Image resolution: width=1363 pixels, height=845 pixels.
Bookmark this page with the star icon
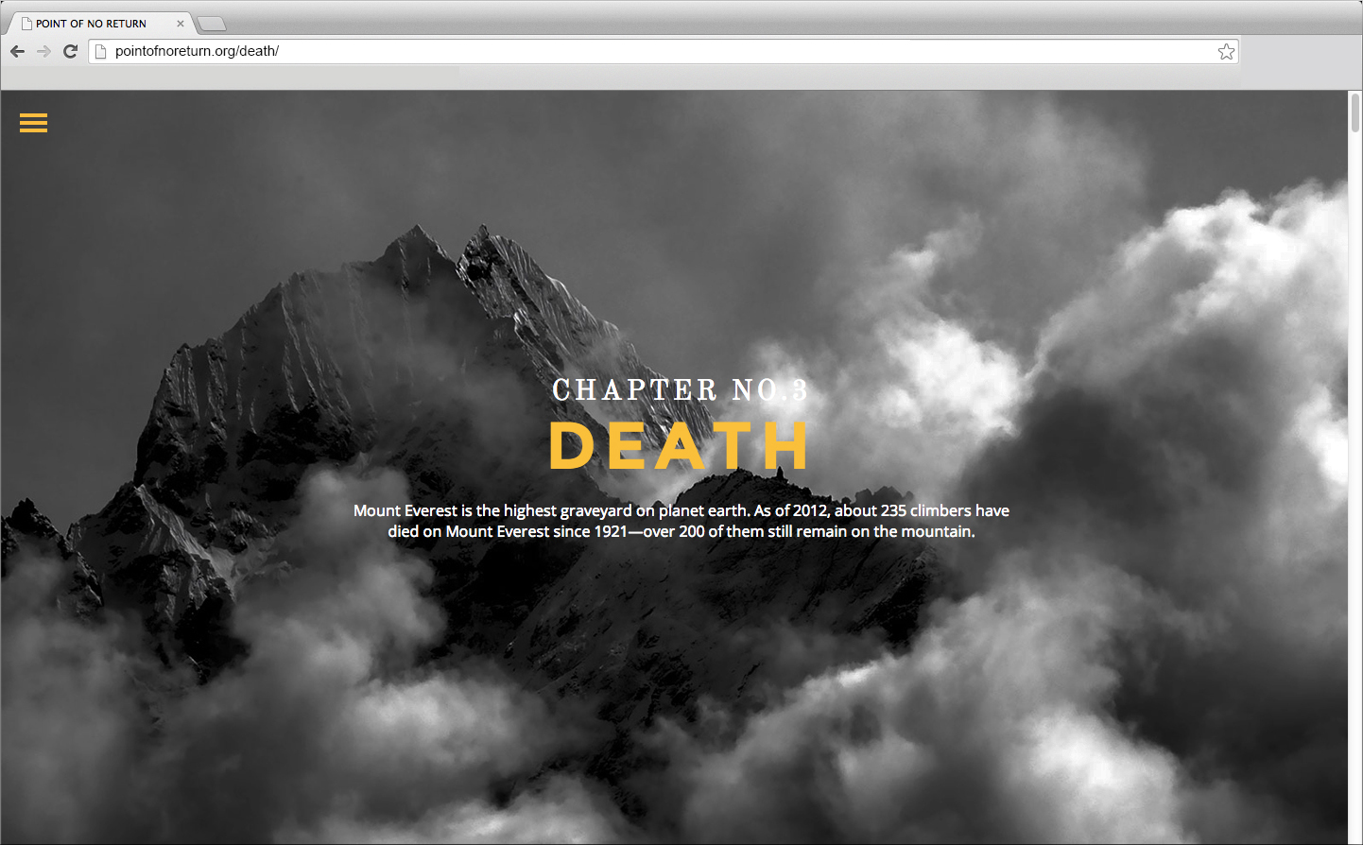(1226, 51)
